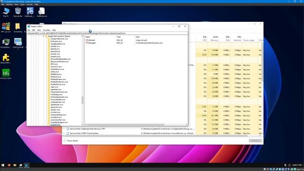Open the This PC desktop icon

point(6,12)
